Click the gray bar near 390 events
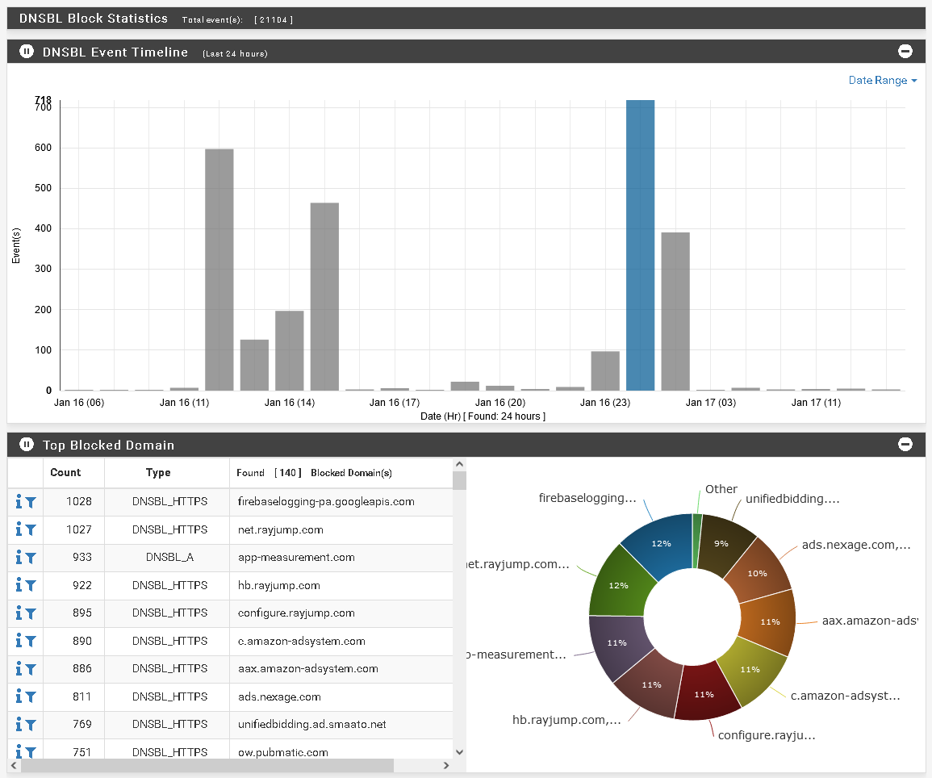 coord(675,312)
